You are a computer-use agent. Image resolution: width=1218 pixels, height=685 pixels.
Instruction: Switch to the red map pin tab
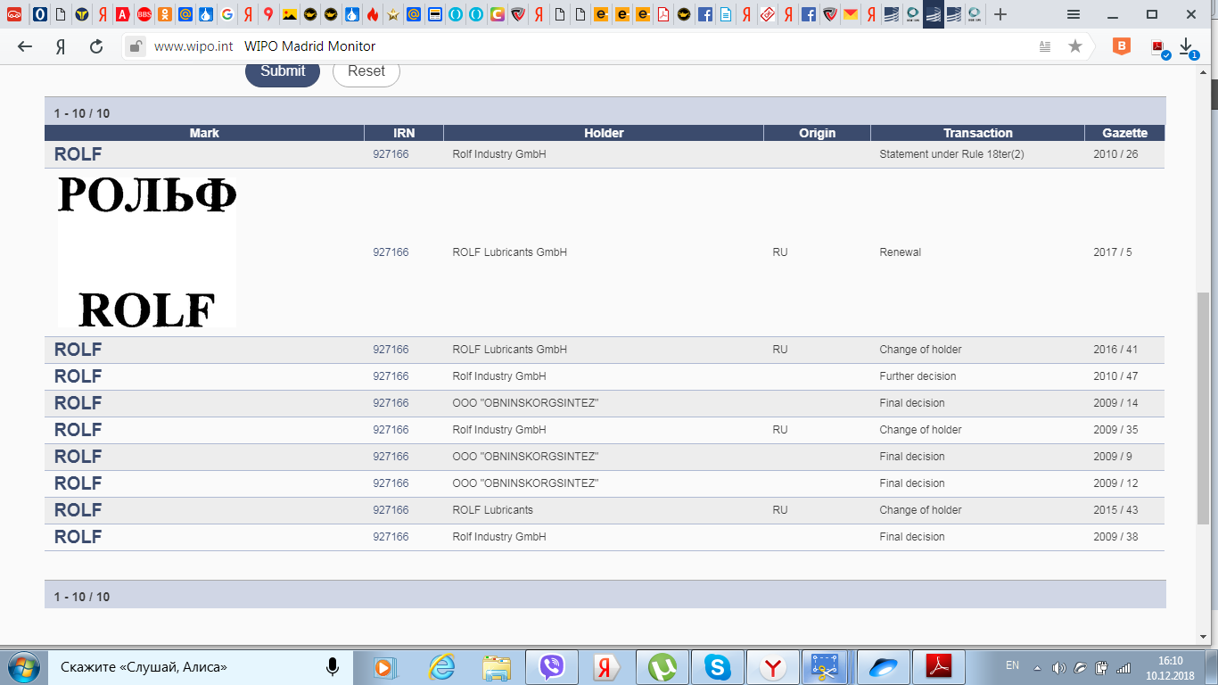[x=268, y=14]
